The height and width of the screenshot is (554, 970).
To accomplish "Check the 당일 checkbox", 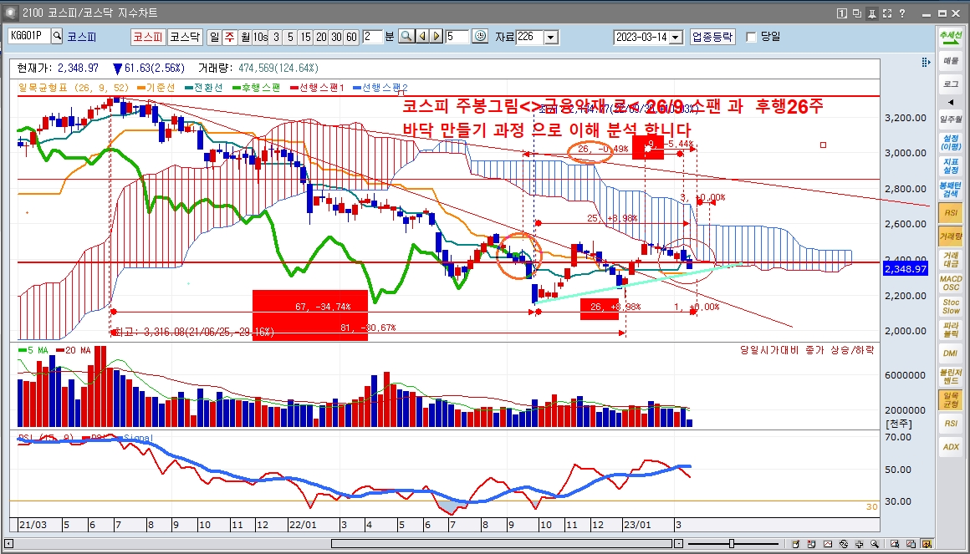I will pos(751,37).
